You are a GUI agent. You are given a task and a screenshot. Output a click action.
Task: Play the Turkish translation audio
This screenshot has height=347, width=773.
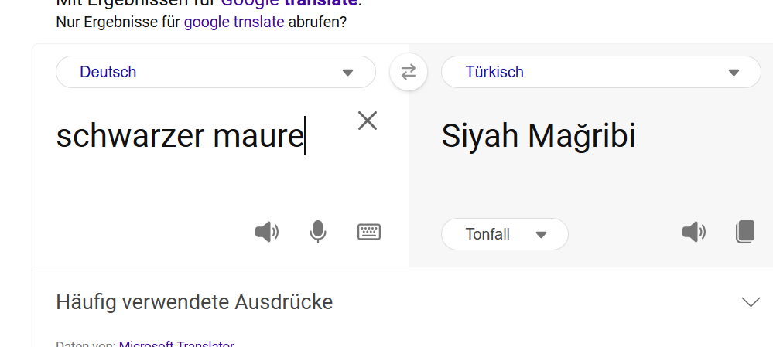click(693, 231)
